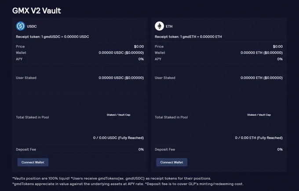Click the USDC Deposit Fee 0% value
This screenshot has height=191, width=299.
tap(141, 149)
